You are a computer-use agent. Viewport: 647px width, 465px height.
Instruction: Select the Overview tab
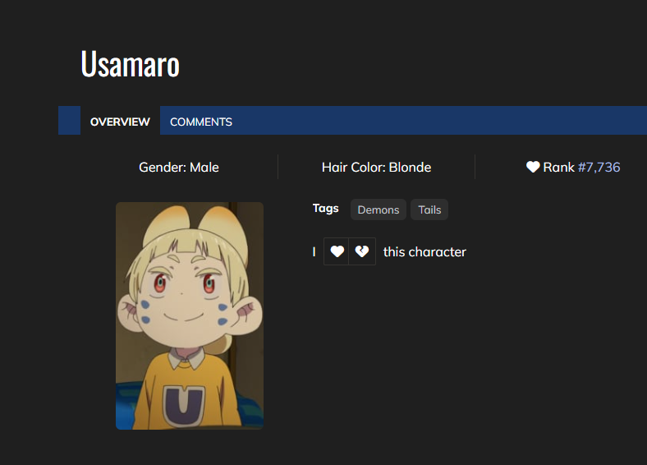[x=120, y=122]
